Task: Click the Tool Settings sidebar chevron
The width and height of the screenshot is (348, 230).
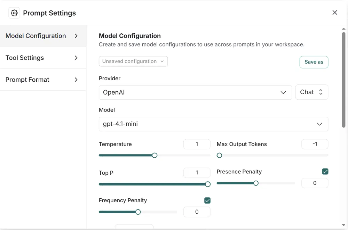Action: pyautogui.click(x=76, y=58)
